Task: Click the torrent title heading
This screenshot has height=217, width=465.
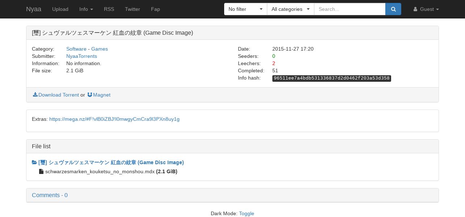Action: pos(112,33)
